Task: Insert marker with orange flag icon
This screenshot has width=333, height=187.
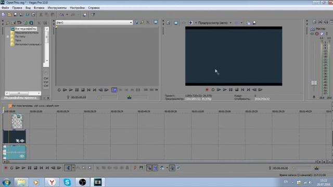Action: pos(135,168)
